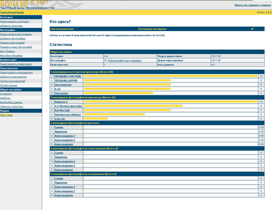Open Группы пользователей menu item
The width and height of the screenshot is (272, 210).
coord(12,81)
